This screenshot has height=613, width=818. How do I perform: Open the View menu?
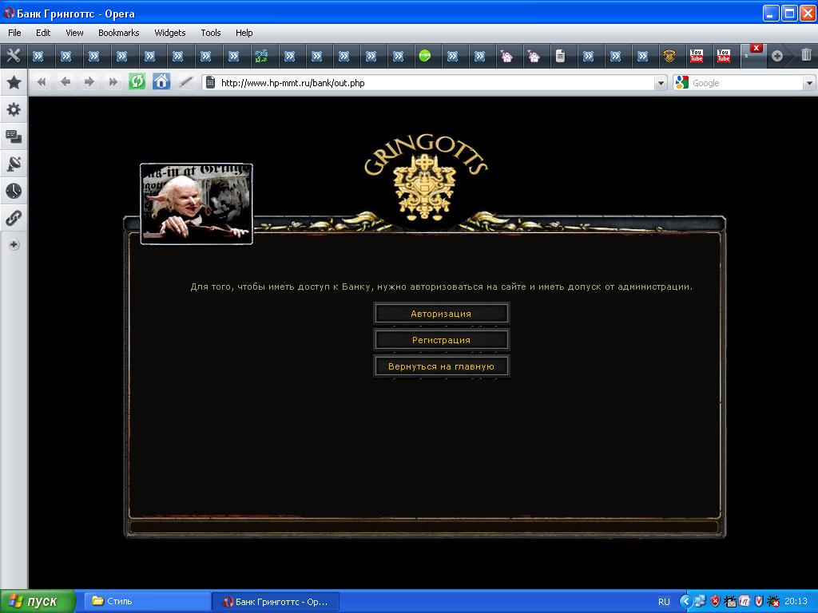coord(74,33)
